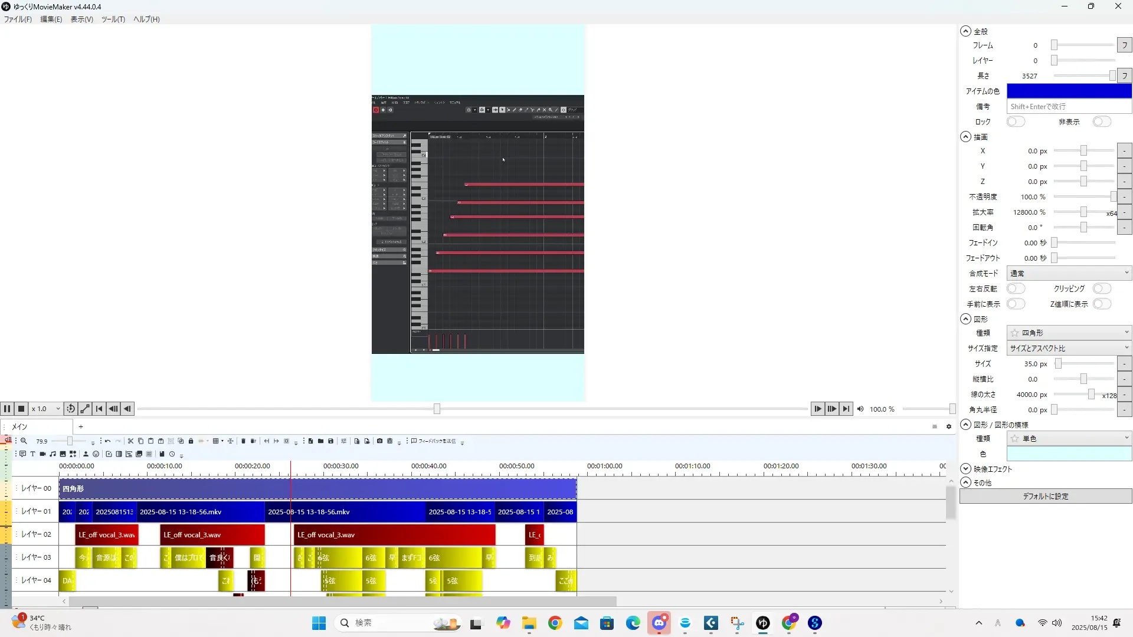Enable the 左右反転 switch
This screenshot has height=637, width=1133.
coord(1016,288)
